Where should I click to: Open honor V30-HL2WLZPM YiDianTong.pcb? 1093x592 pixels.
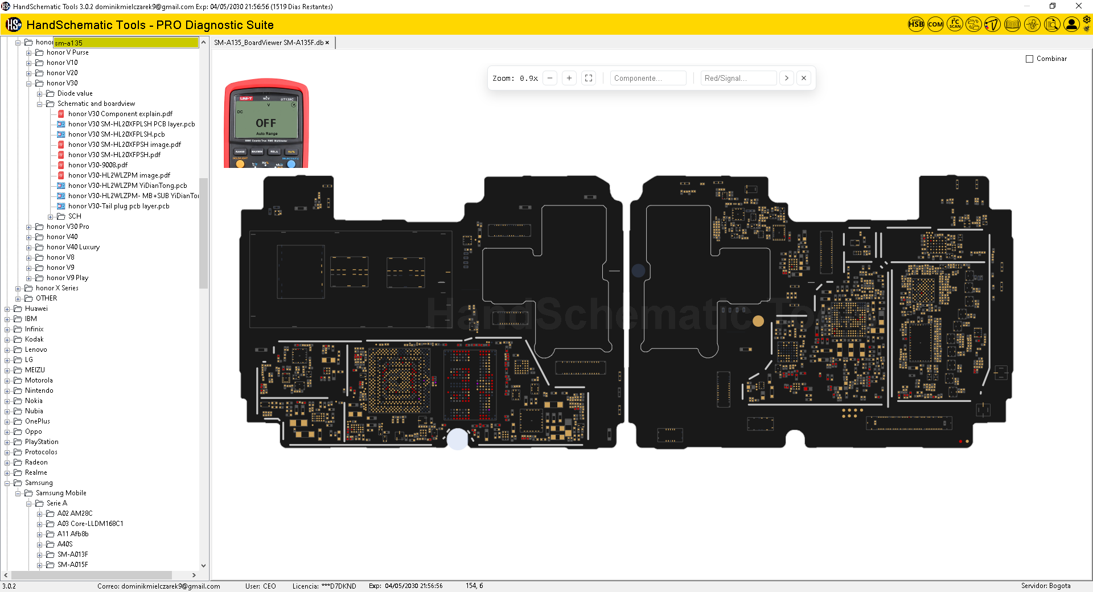click(128, 186)
